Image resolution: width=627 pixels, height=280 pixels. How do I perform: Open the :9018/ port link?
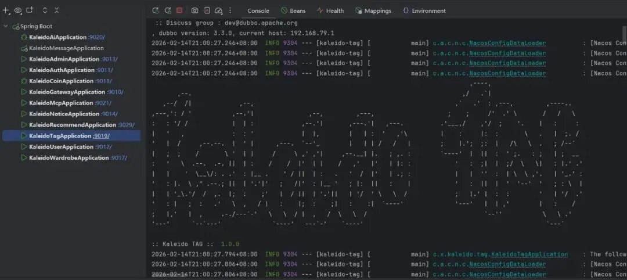click(x=103, y=81)
